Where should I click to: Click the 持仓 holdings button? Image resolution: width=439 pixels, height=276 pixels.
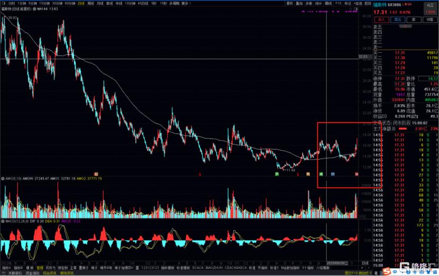430,20
